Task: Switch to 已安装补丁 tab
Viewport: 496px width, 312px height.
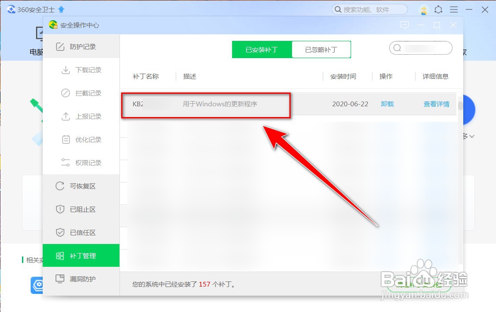Action: click(262, 49)
